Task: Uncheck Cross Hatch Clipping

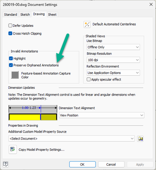Action: click(10, 34)
